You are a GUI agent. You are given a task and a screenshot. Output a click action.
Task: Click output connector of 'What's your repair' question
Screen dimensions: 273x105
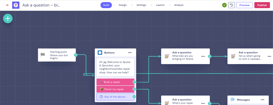210,103
